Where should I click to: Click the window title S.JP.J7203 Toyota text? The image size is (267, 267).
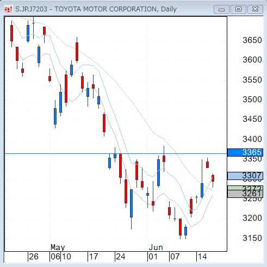click(x=96, y=9)
